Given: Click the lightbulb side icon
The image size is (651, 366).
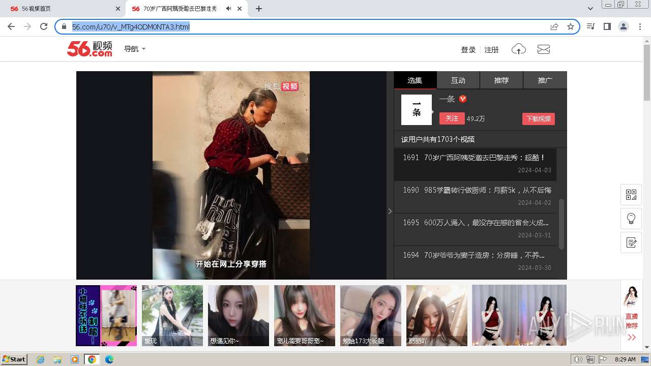Looking at the screenshot, I should pyautogui.click(x=631, y=219).
